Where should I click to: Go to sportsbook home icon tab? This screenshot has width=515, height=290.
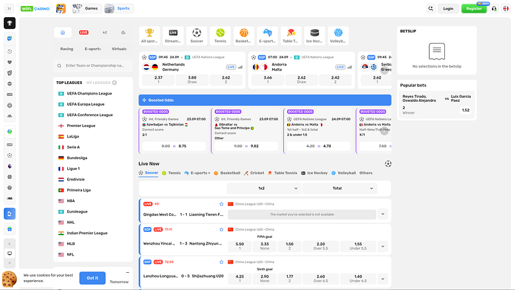coord(63,32)
